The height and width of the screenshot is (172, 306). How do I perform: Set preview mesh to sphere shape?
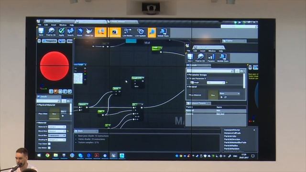click(55, 91)
